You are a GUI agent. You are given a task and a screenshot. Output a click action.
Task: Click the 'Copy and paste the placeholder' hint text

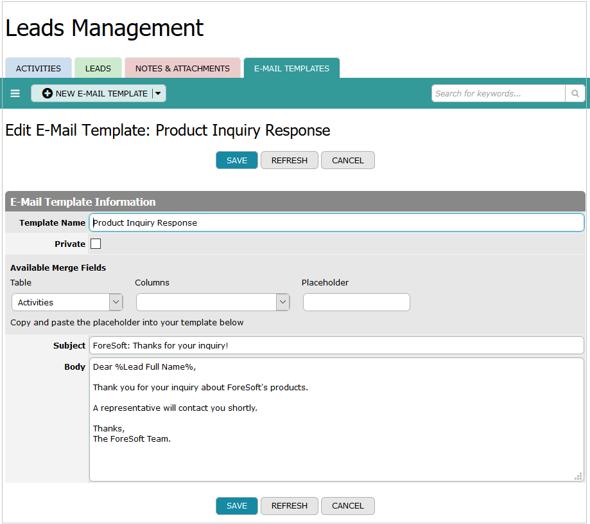click(127, 323)
